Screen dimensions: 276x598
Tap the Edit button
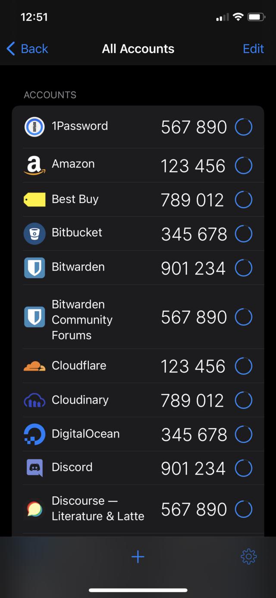pos(253,49)
